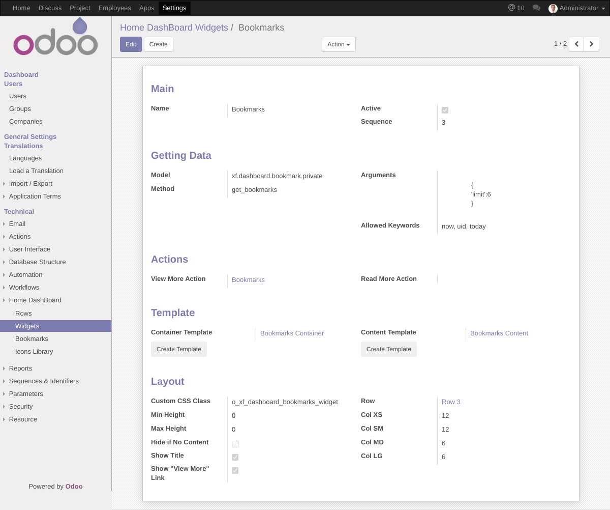Toggle the Active checkbox
The width and height of the screenshot is (610, 510).
[445, 109]
